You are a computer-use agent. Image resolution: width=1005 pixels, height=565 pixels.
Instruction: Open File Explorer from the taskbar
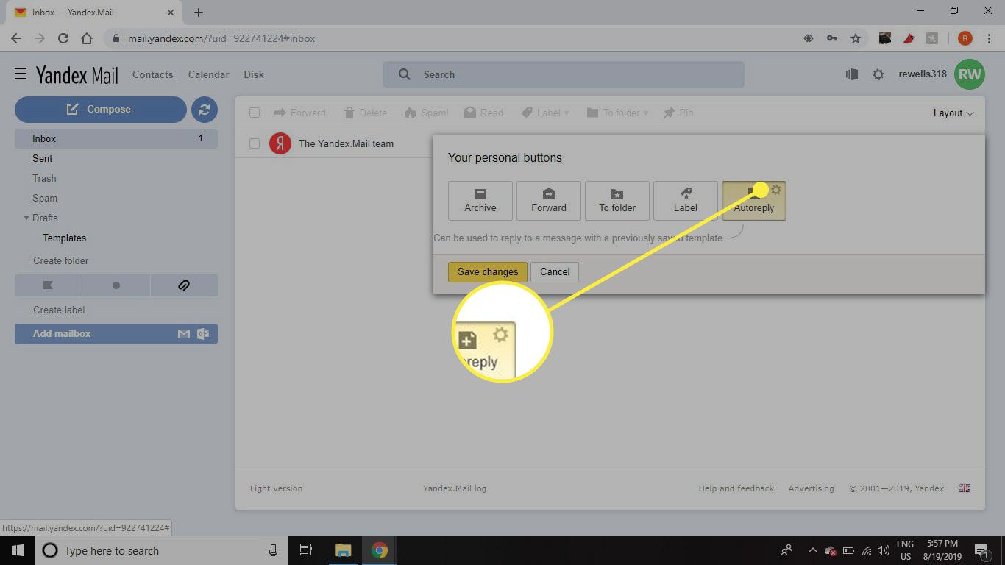coord(343,550)
